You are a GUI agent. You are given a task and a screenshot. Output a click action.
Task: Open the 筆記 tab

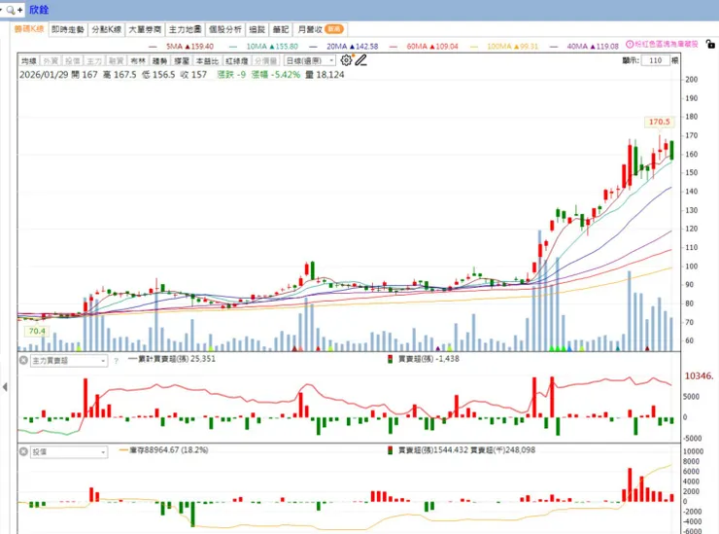click(281, 29)
